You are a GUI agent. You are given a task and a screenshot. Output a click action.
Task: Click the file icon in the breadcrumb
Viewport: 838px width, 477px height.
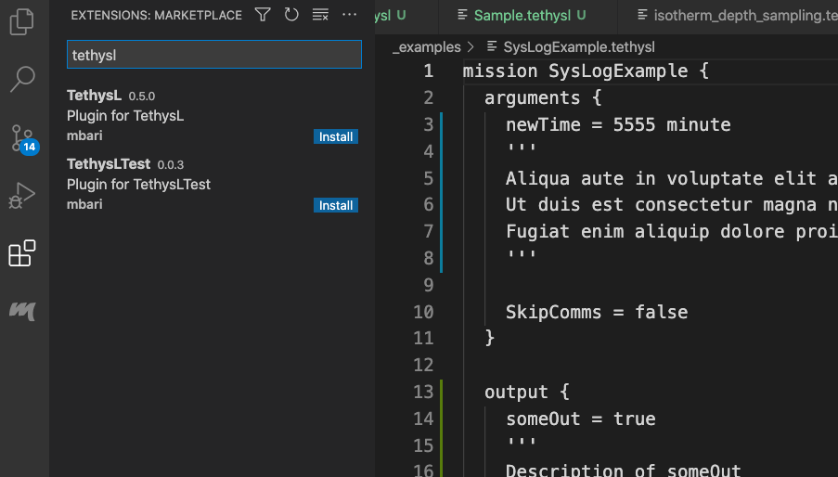pyautogui.click(x=492, y=46)
